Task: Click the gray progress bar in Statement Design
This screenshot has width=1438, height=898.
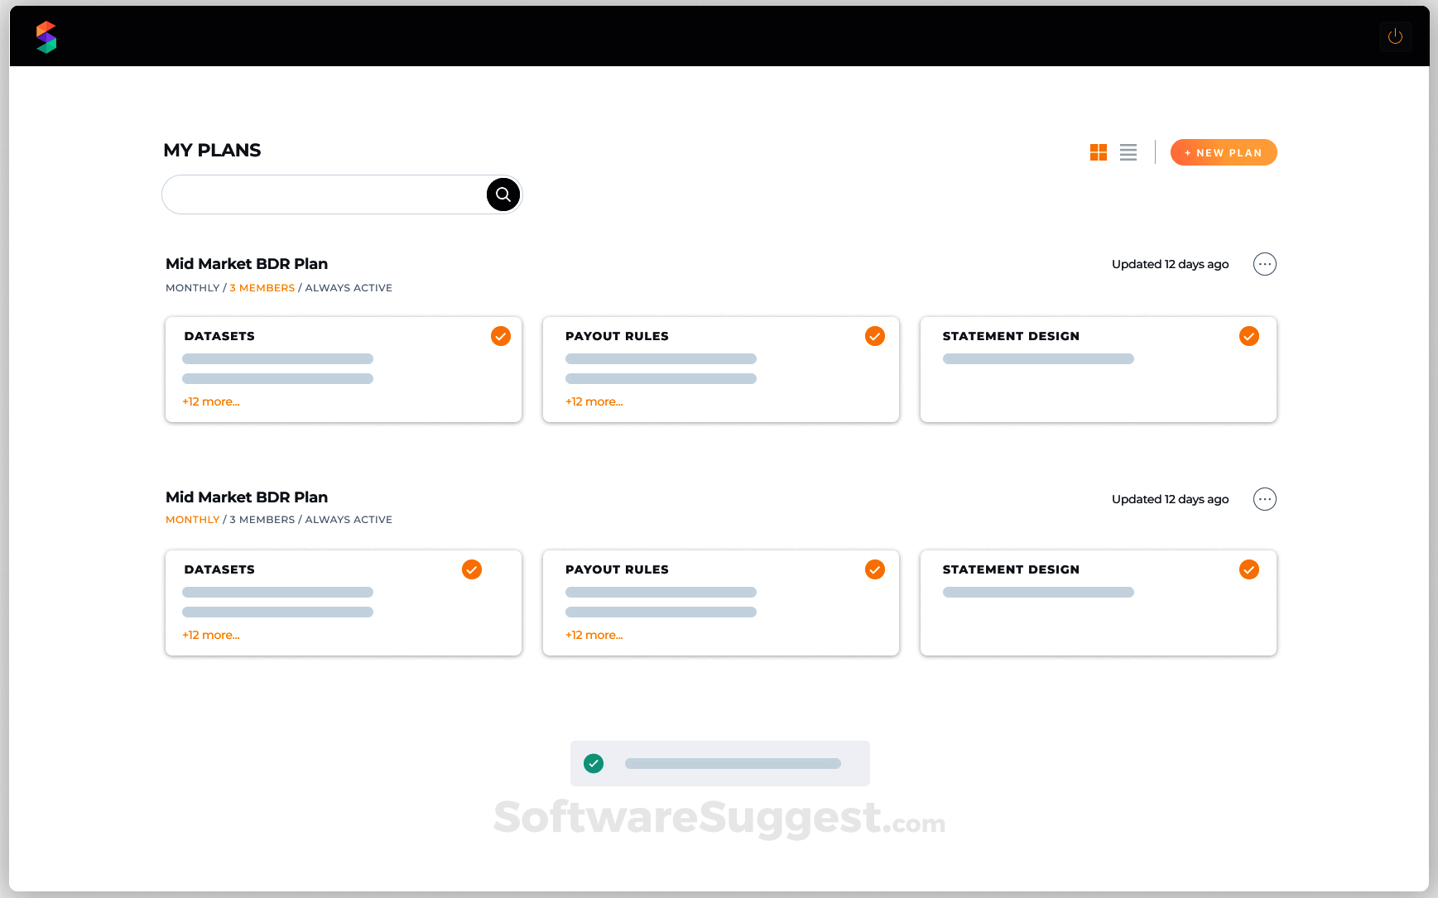Action: coord(1038,358)
